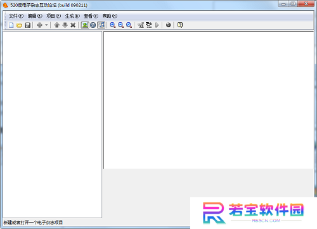
Task: Move item up with the up arrow
Action: (x=56, y=25)
